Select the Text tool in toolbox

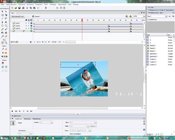[x=6, y=22]
